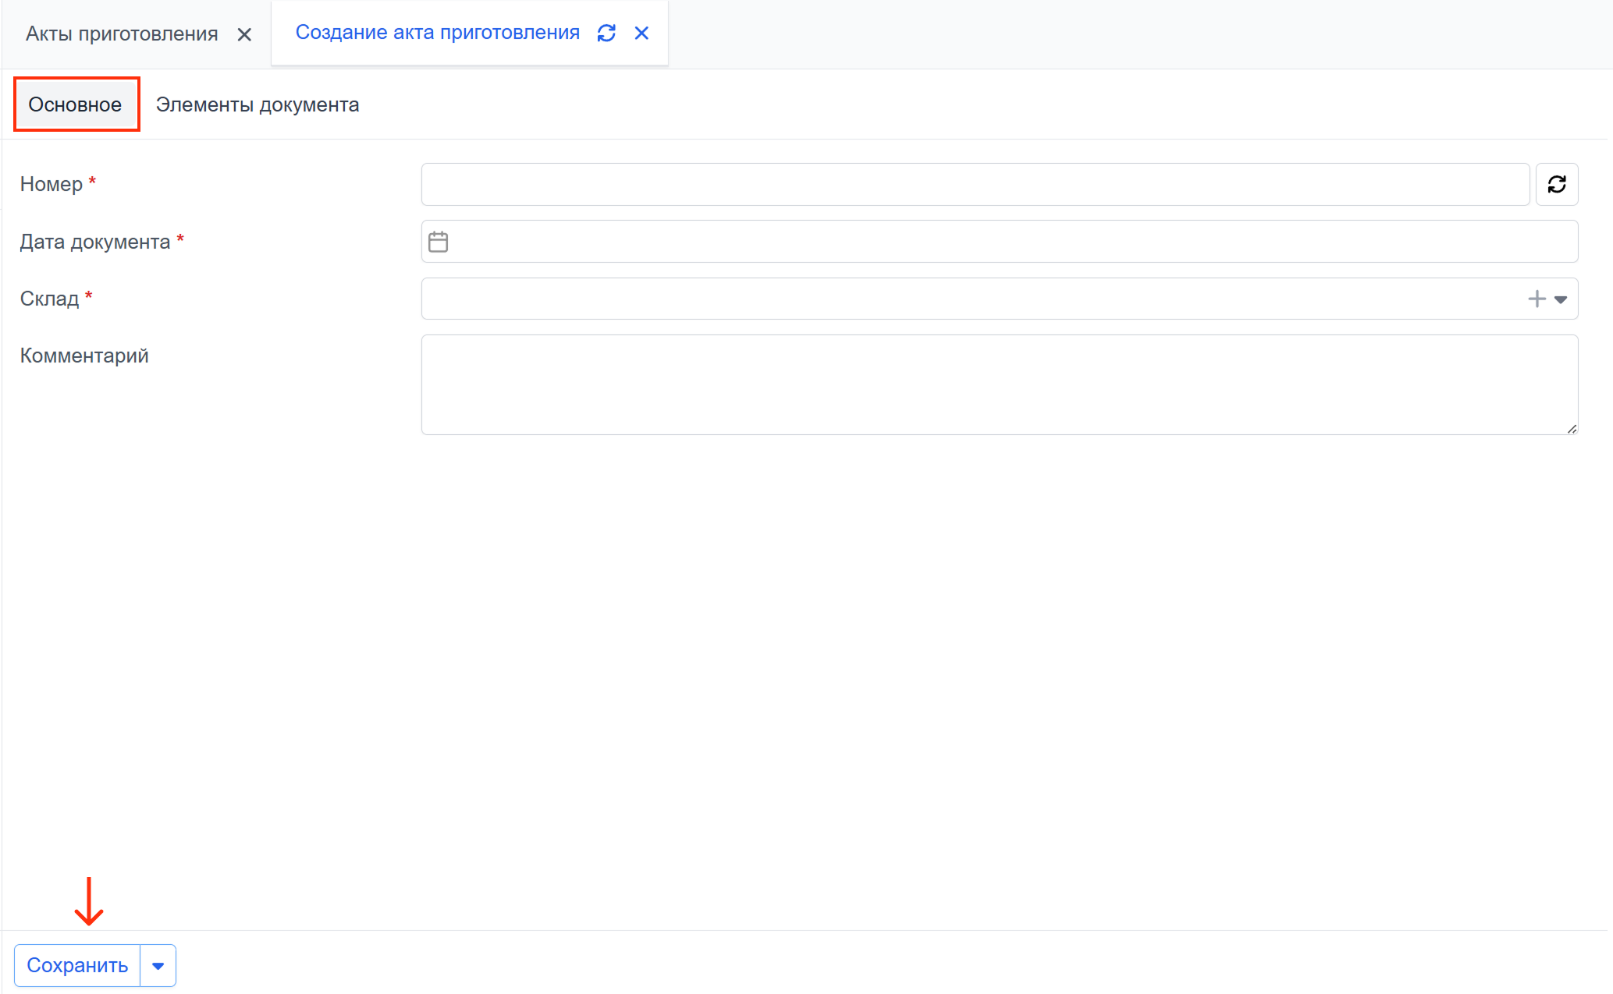This screenshot has width=1613, height=994.
Task: Reload the Создание акта приготовления tab
Action: click(606, 33)
